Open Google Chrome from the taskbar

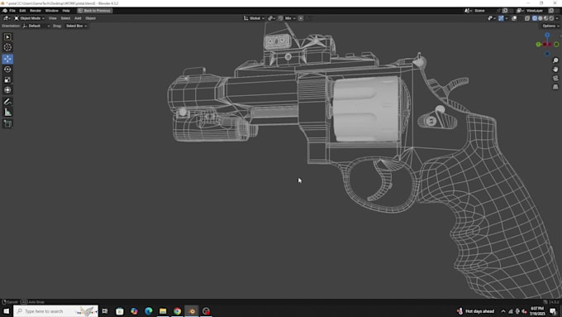(178, 311)
